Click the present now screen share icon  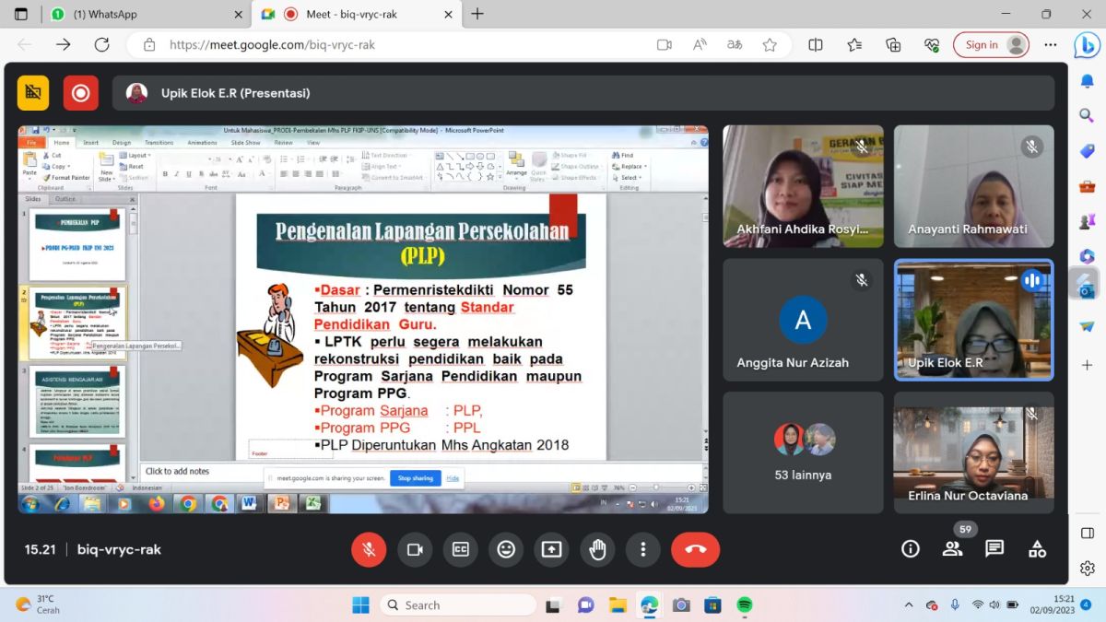[x=551, y=549]
